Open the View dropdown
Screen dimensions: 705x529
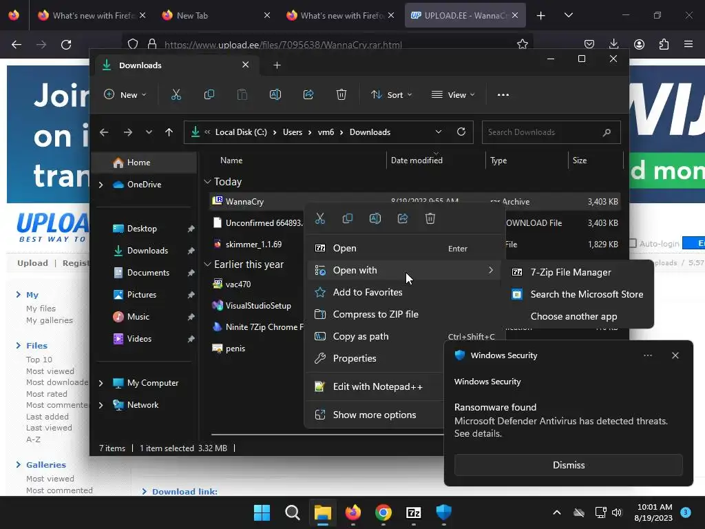click(x=453, y=95)
